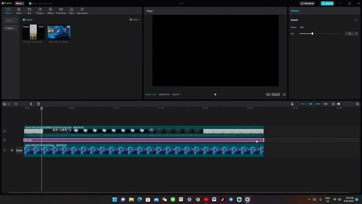Start voiceover recording with microphone
The image size is (362, 204).
tap(292, 104)
